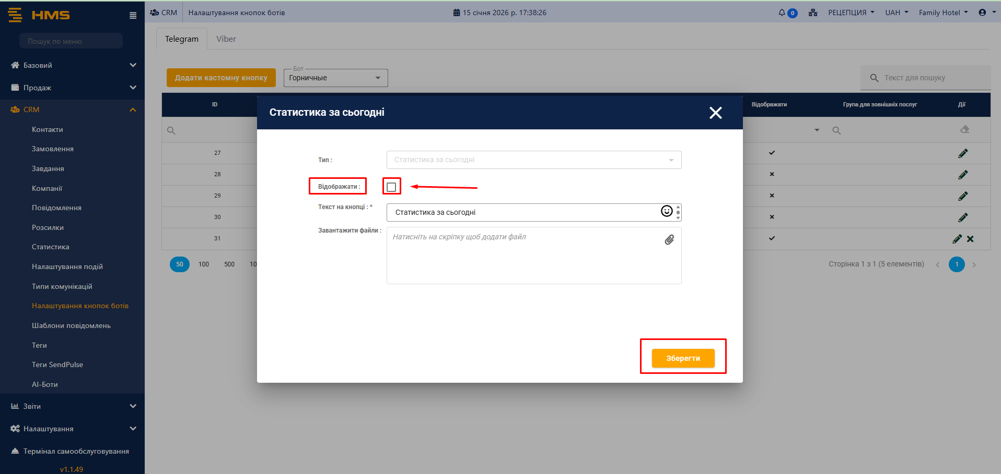Open the Бот Горничные dropdown
Image resolution: width=1001 pixels, height=474 pixels.
335,78
